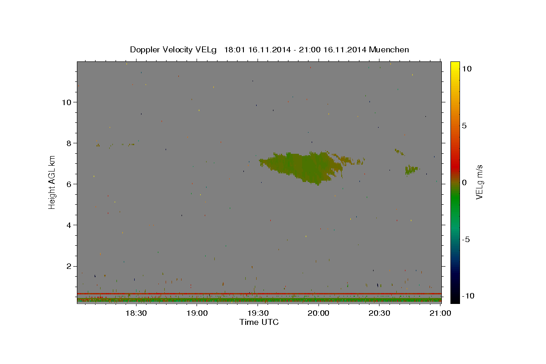The image size is (546, 364).
Task: Click the 'Height AGL km' axis label
Action: [x=52, y=182]
